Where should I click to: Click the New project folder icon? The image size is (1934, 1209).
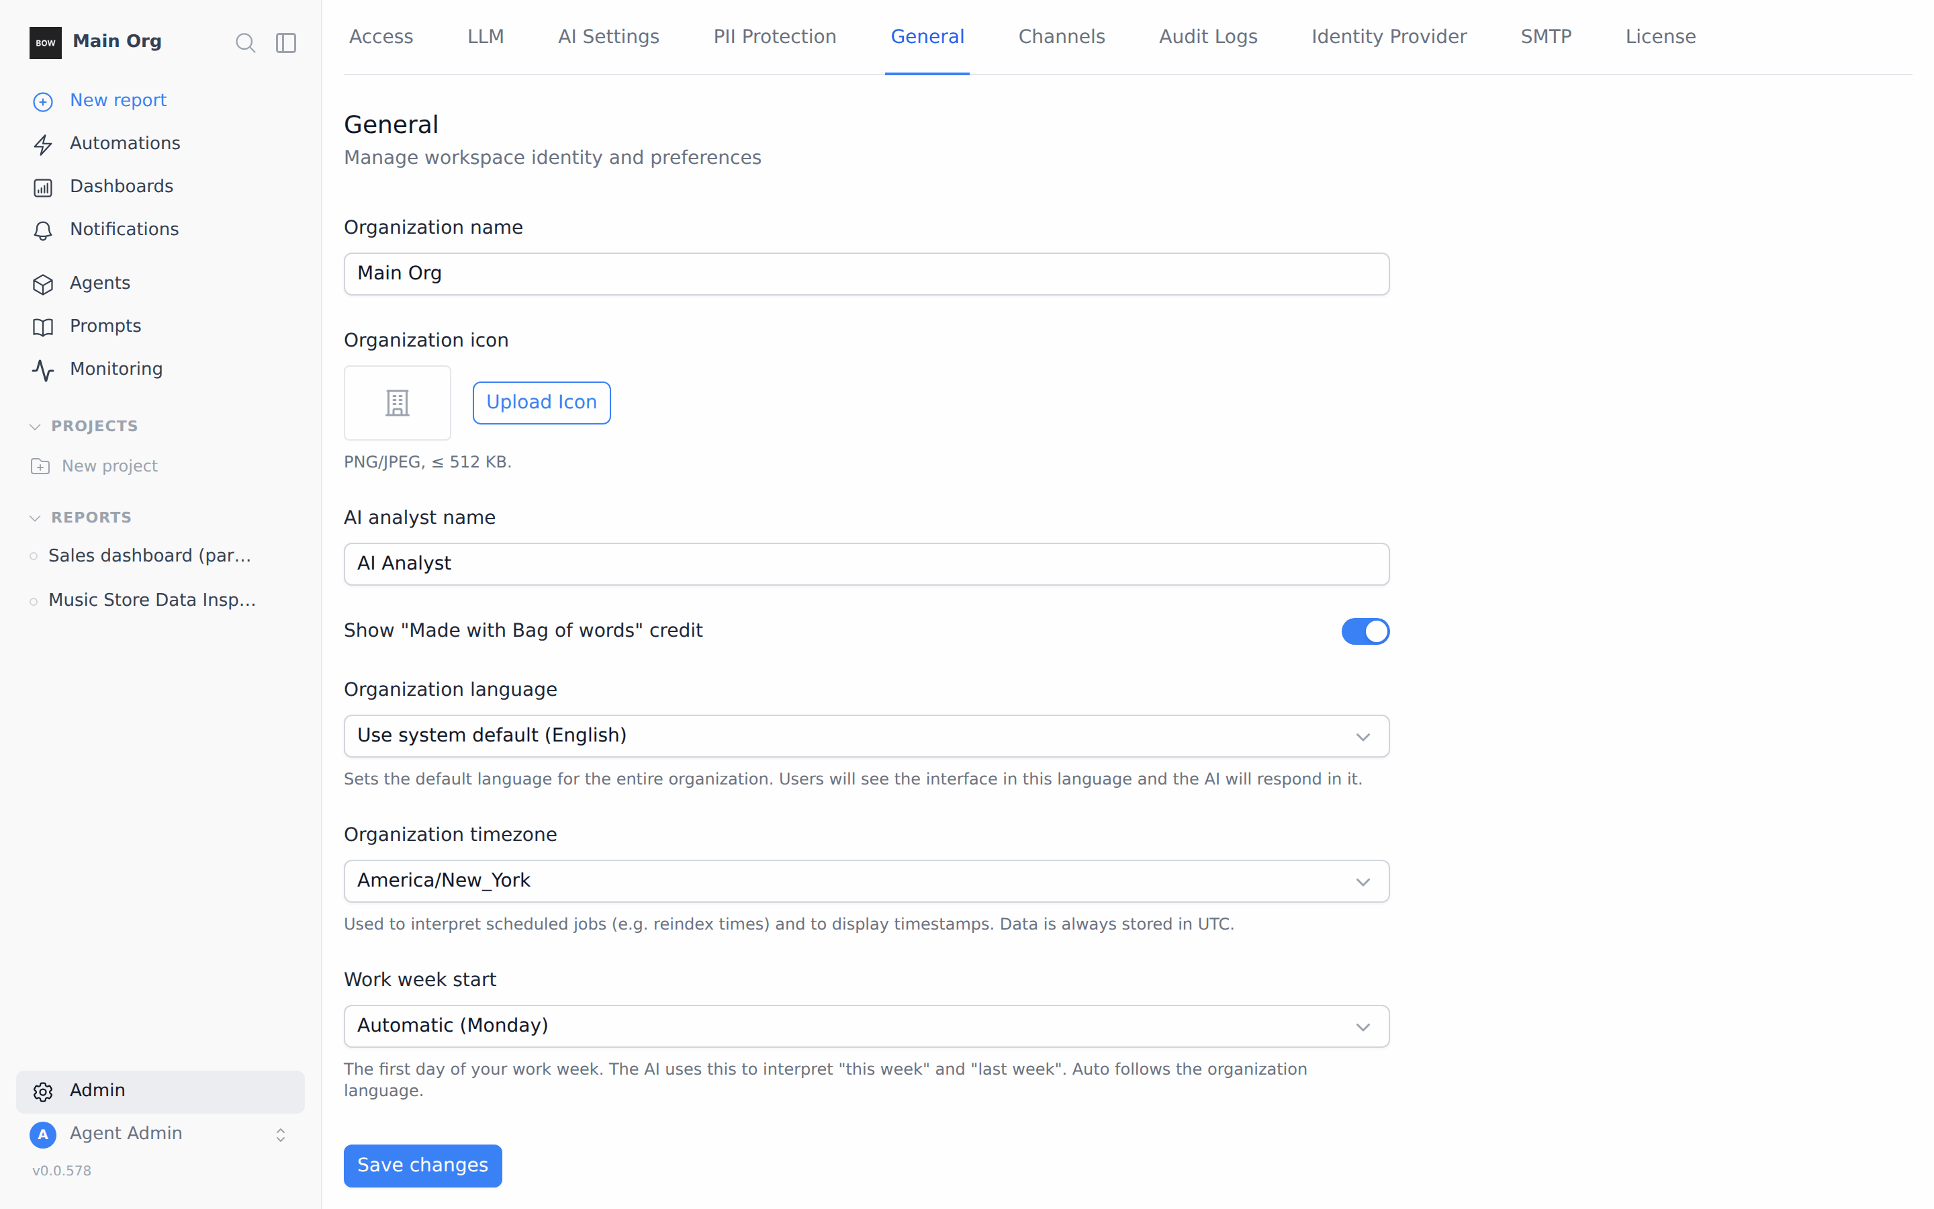click(40, 466)
